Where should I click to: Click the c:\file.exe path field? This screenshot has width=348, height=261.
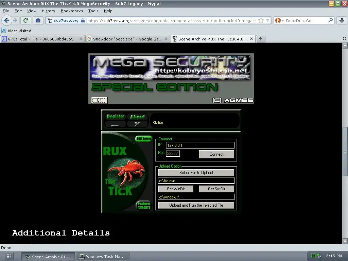196,181
